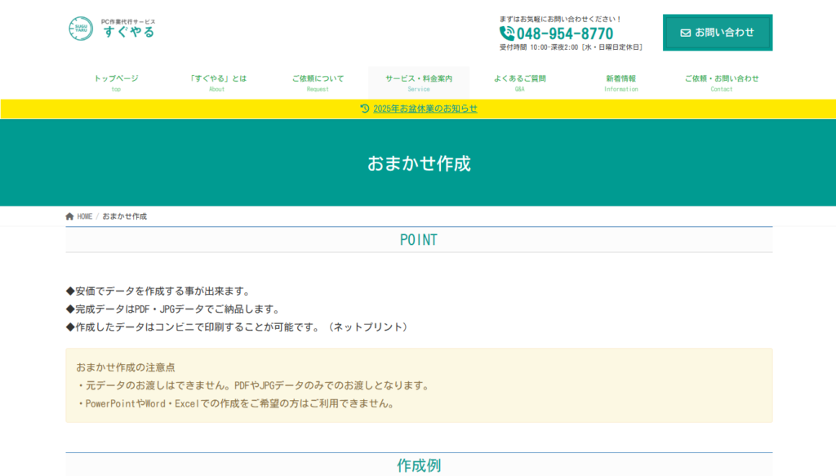Click the envelope icon in contact button
The width and height of the screenshot is (836, 476).
pos(685,33)
